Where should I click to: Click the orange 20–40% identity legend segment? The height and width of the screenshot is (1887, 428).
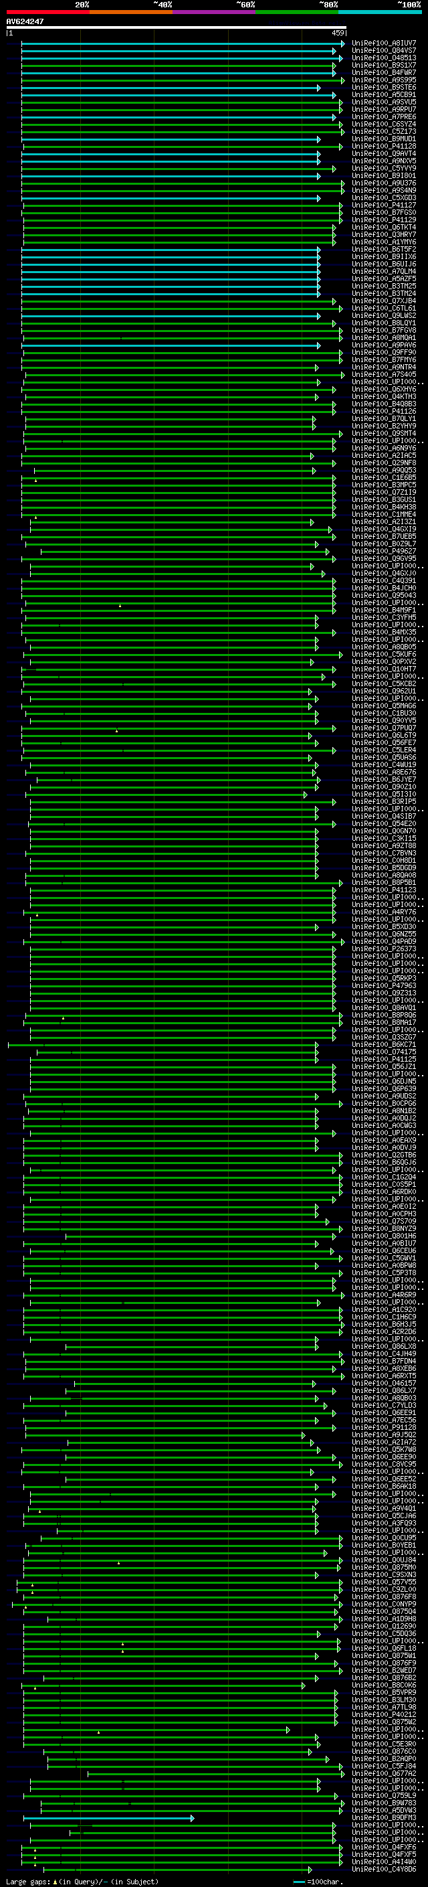click(131, 12)
